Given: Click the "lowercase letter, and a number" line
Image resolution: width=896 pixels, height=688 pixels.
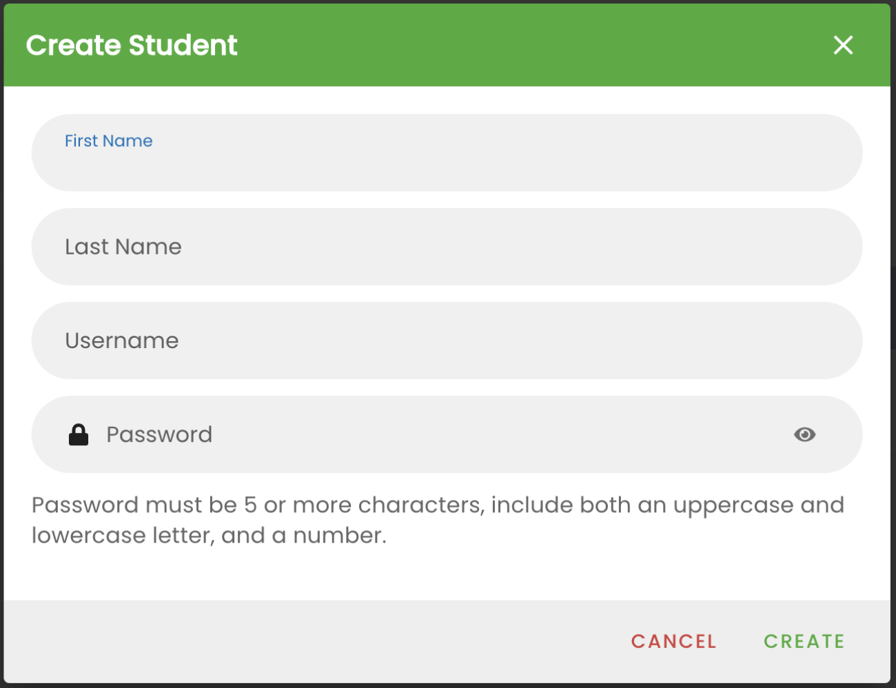Looking at the screenshot, I should pos(209,536).
